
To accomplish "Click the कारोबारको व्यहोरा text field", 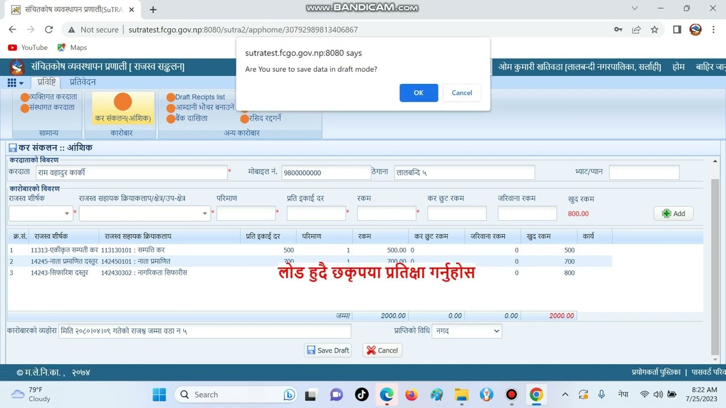I will pos(205,331).
